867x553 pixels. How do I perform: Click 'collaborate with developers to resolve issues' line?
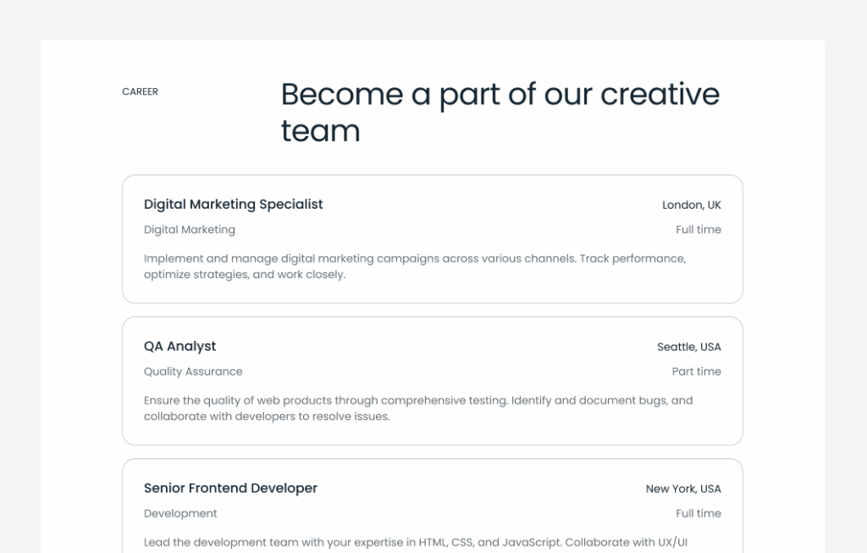pyautogui.click(x=267, y=418)
